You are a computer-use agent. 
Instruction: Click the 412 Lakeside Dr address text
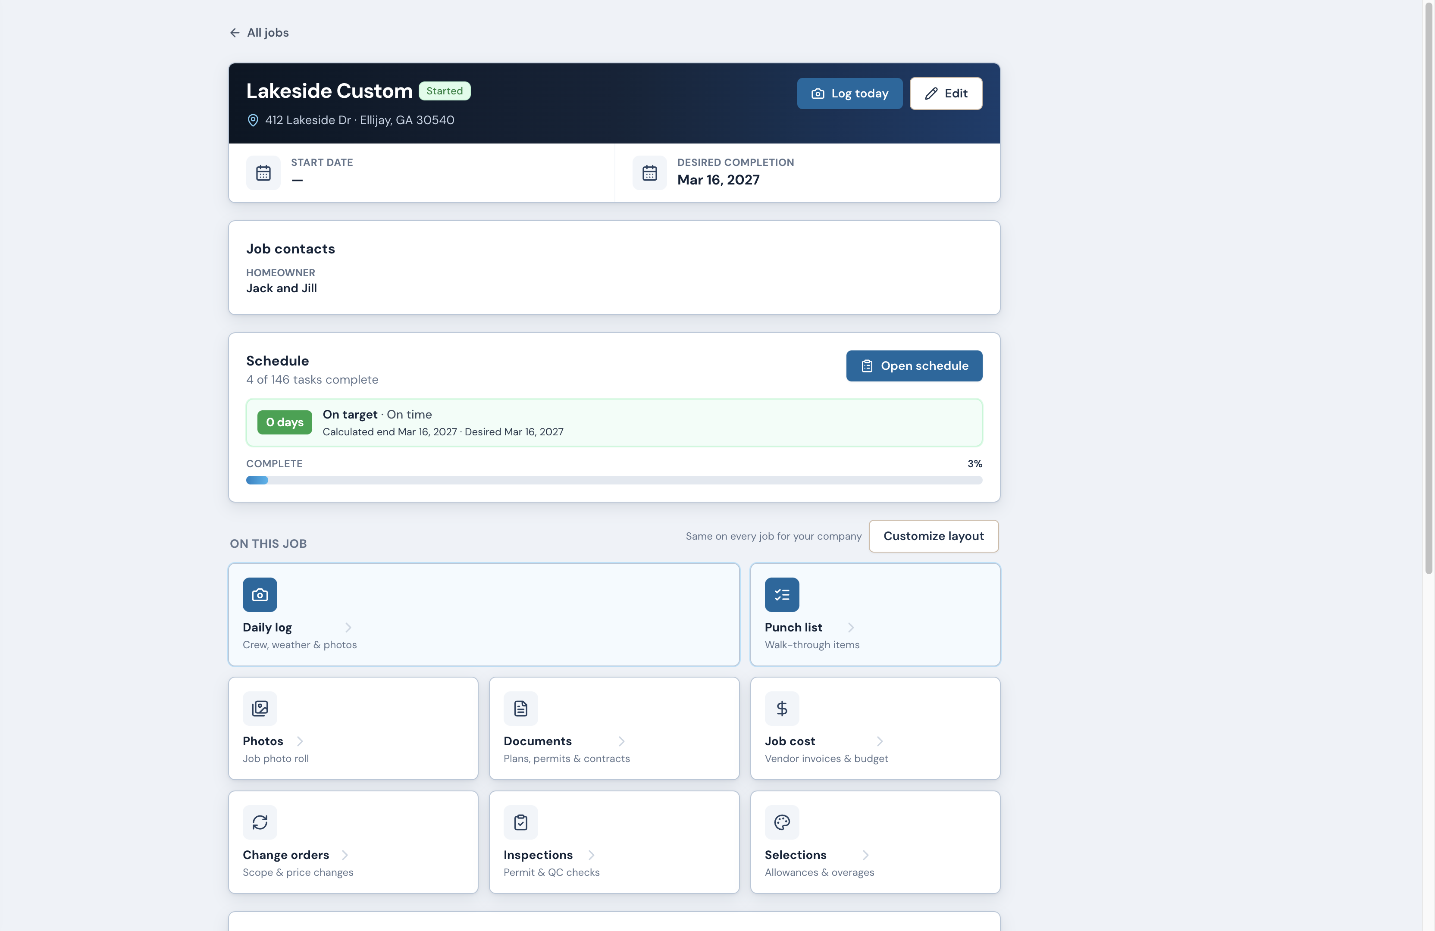(360, 120)
